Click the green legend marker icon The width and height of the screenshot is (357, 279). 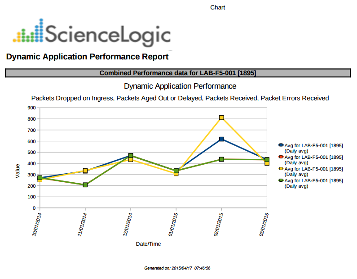tap(281, 180)
